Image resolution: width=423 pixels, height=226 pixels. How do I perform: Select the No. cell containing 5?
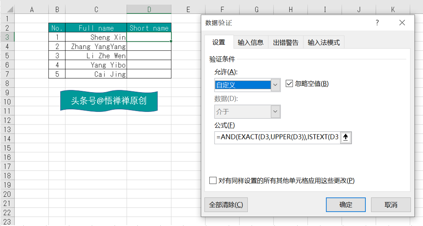(57, 74)
